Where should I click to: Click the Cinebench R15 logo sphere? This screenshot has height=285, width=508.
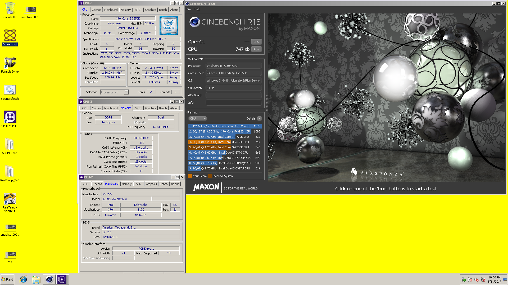coord(194,22)
